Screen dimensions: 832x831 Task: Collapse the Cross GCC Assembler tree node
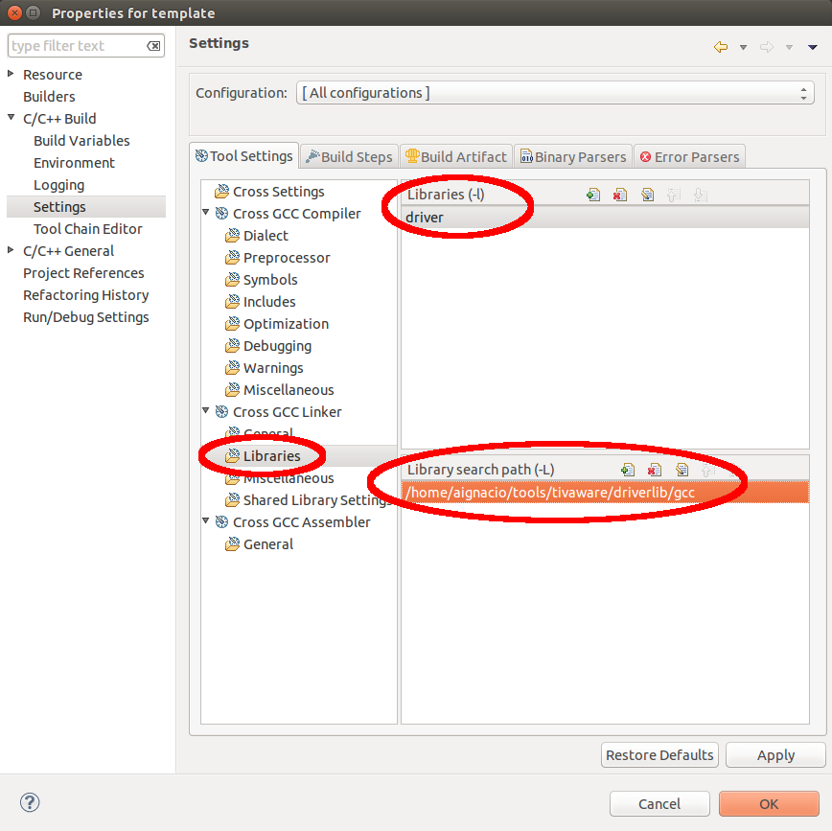point(205,521)
